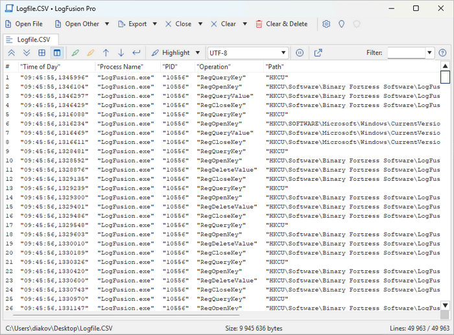Click the orange highlighter pen icon

(x=91, y=52)
